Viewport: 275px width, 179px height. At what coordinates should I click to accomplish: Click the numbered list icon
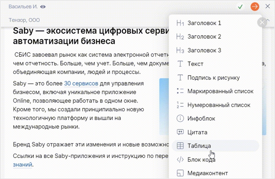pos(180,105)
